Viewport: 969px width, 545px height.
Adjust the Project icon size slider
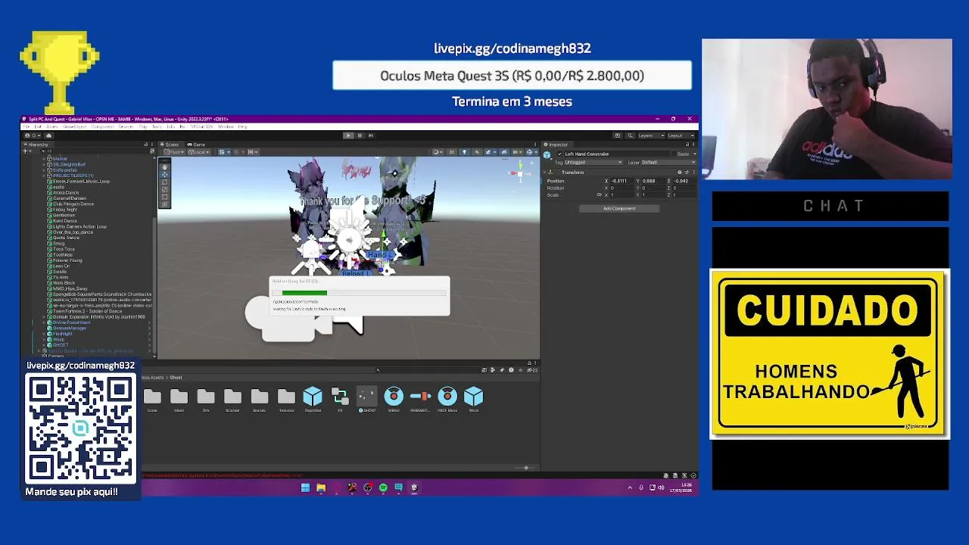(x=526, y=467)
